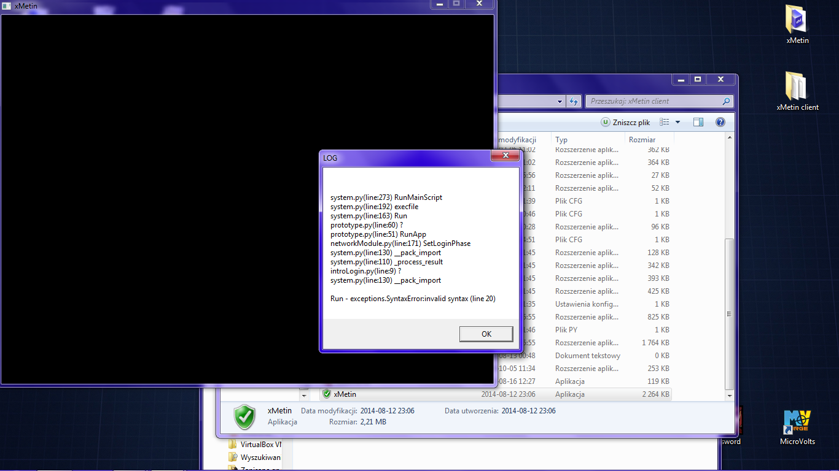Screen dimensions: 839x471
Task: Maximize the xMetin client Explorer window
Action: pos(698,79)
